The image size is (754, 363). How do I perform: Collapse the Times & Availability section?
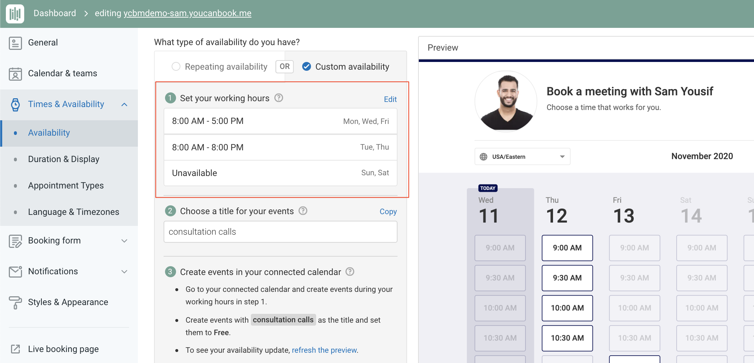point(124,104)
